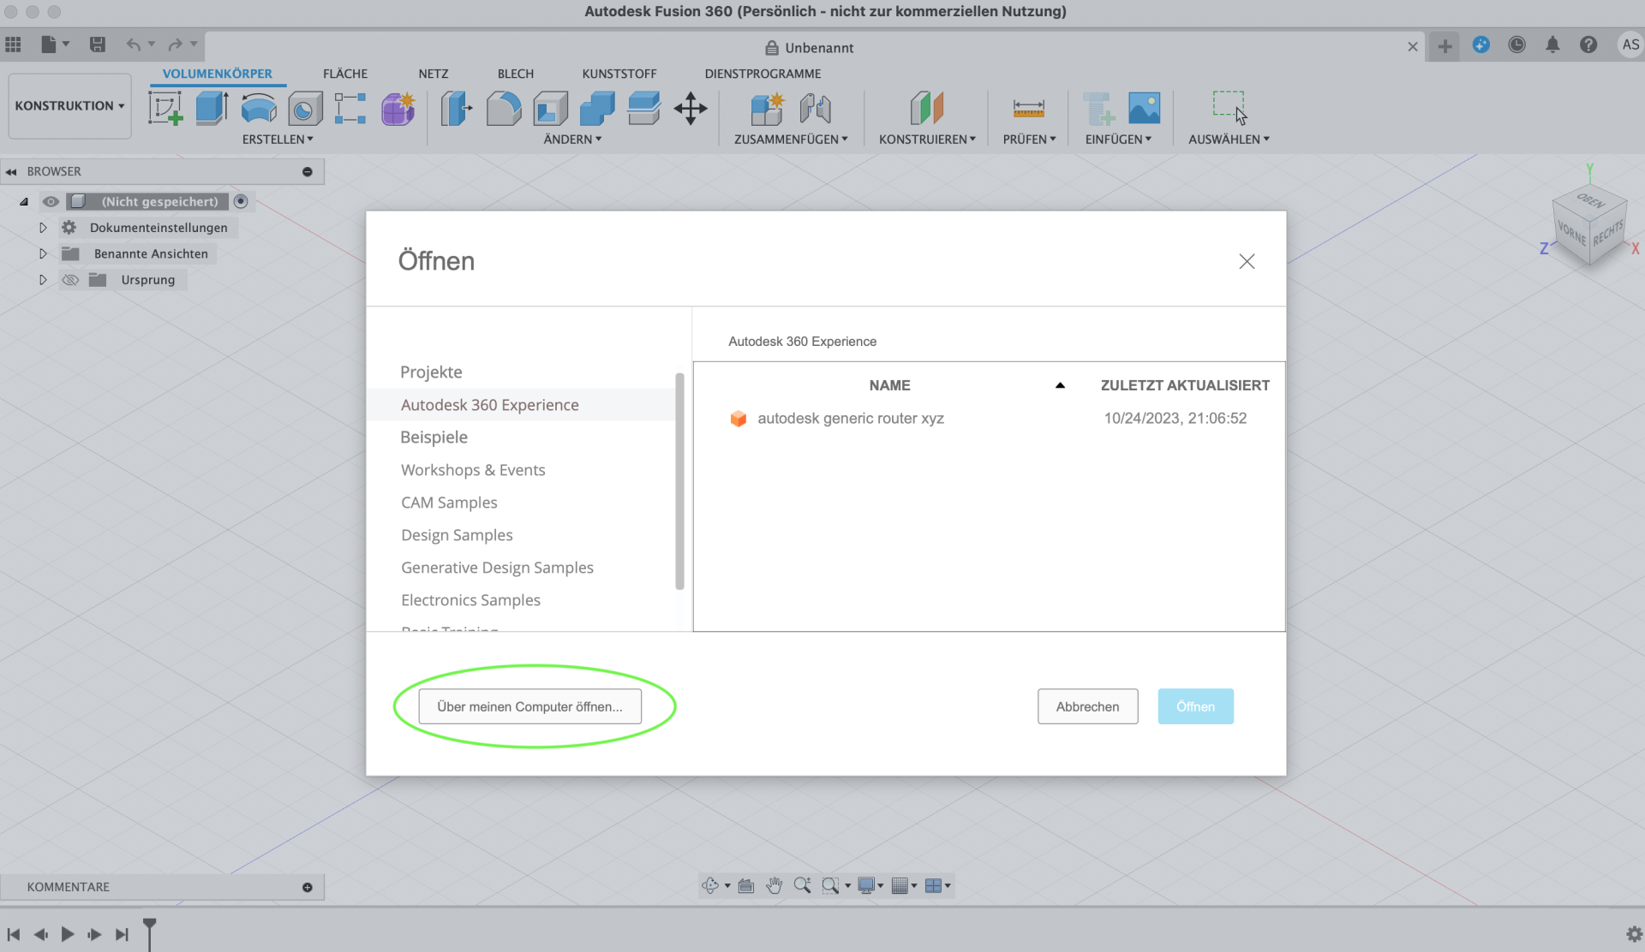Play the timeline

pos(67,934)
